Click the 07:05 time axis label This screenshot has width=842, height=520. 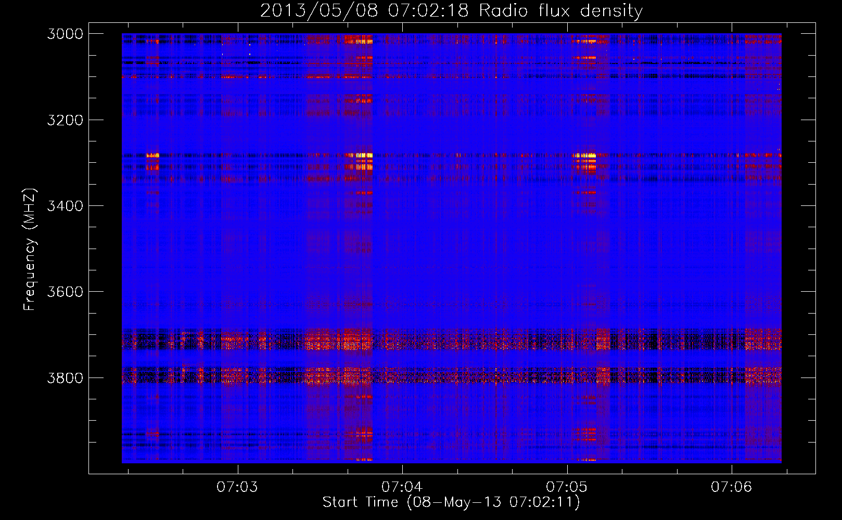567,487
